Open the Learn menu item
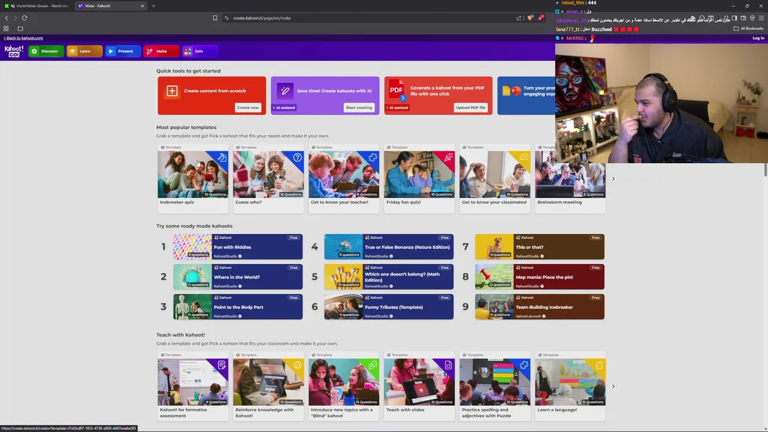The height and width of the screenshot is (432, 768). (84, 51)
